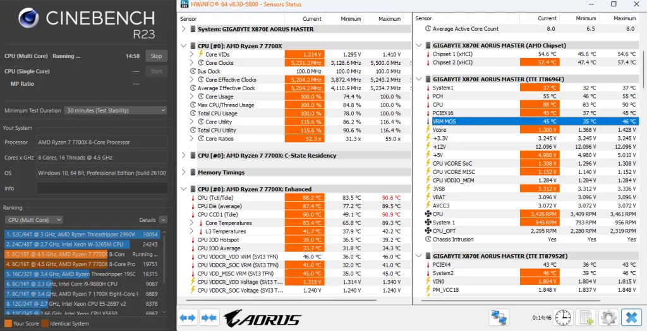The image size is (647, 331).
Task: Select the Threadripper 2990W ranking bar
Action: point(82,235)
